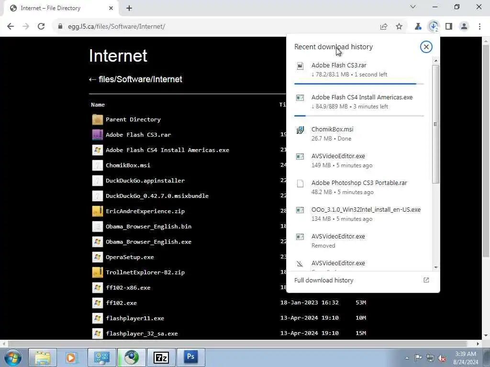Click Parent Directory folder icon
The width and height of the screenshot is (490, 367).
click(x=98, y=119)
